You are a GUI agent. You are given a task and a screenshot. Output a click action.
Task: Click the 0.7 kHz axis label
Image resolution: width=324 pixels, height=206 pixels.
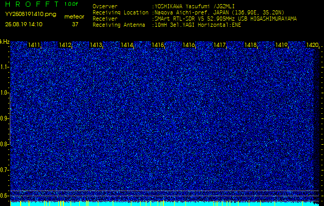point(5,170)
